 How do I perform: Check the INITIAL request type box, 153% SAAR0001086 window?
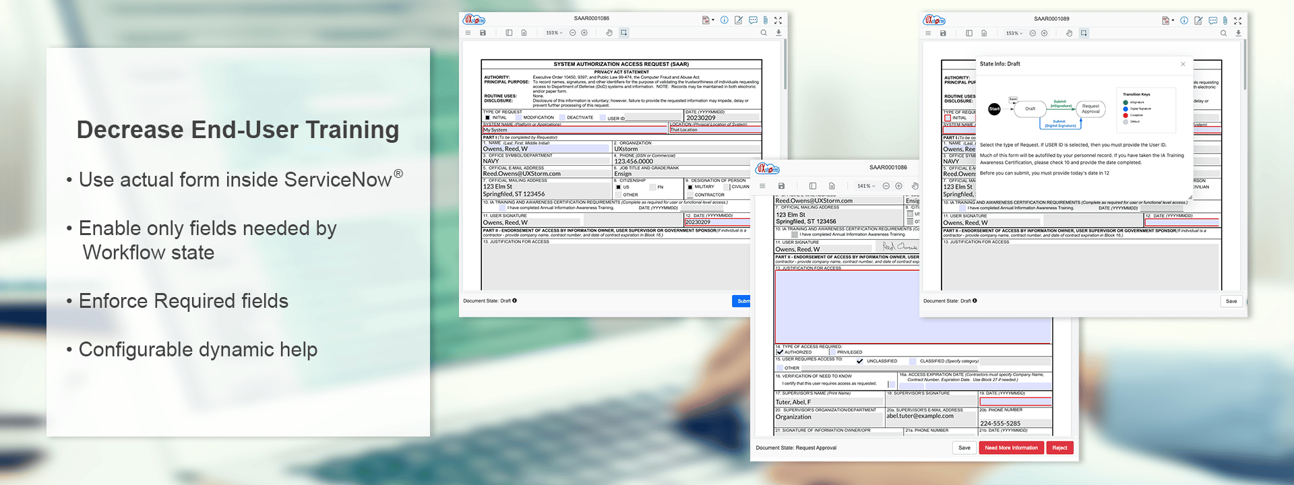pos(488,118)
